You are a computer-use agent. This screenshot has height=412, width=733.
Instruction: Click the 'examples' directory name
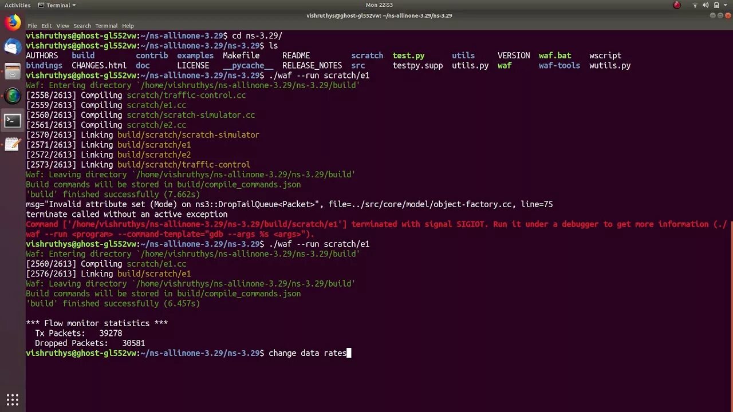coord(195,56)
